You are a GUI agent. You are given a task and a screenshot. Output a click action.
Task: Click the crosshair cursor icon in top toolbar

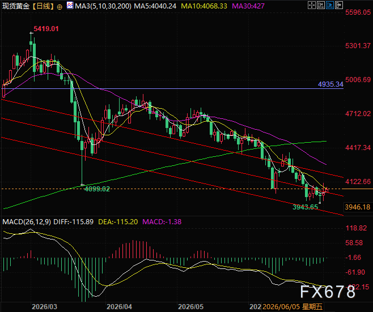(x=312, y=5)
